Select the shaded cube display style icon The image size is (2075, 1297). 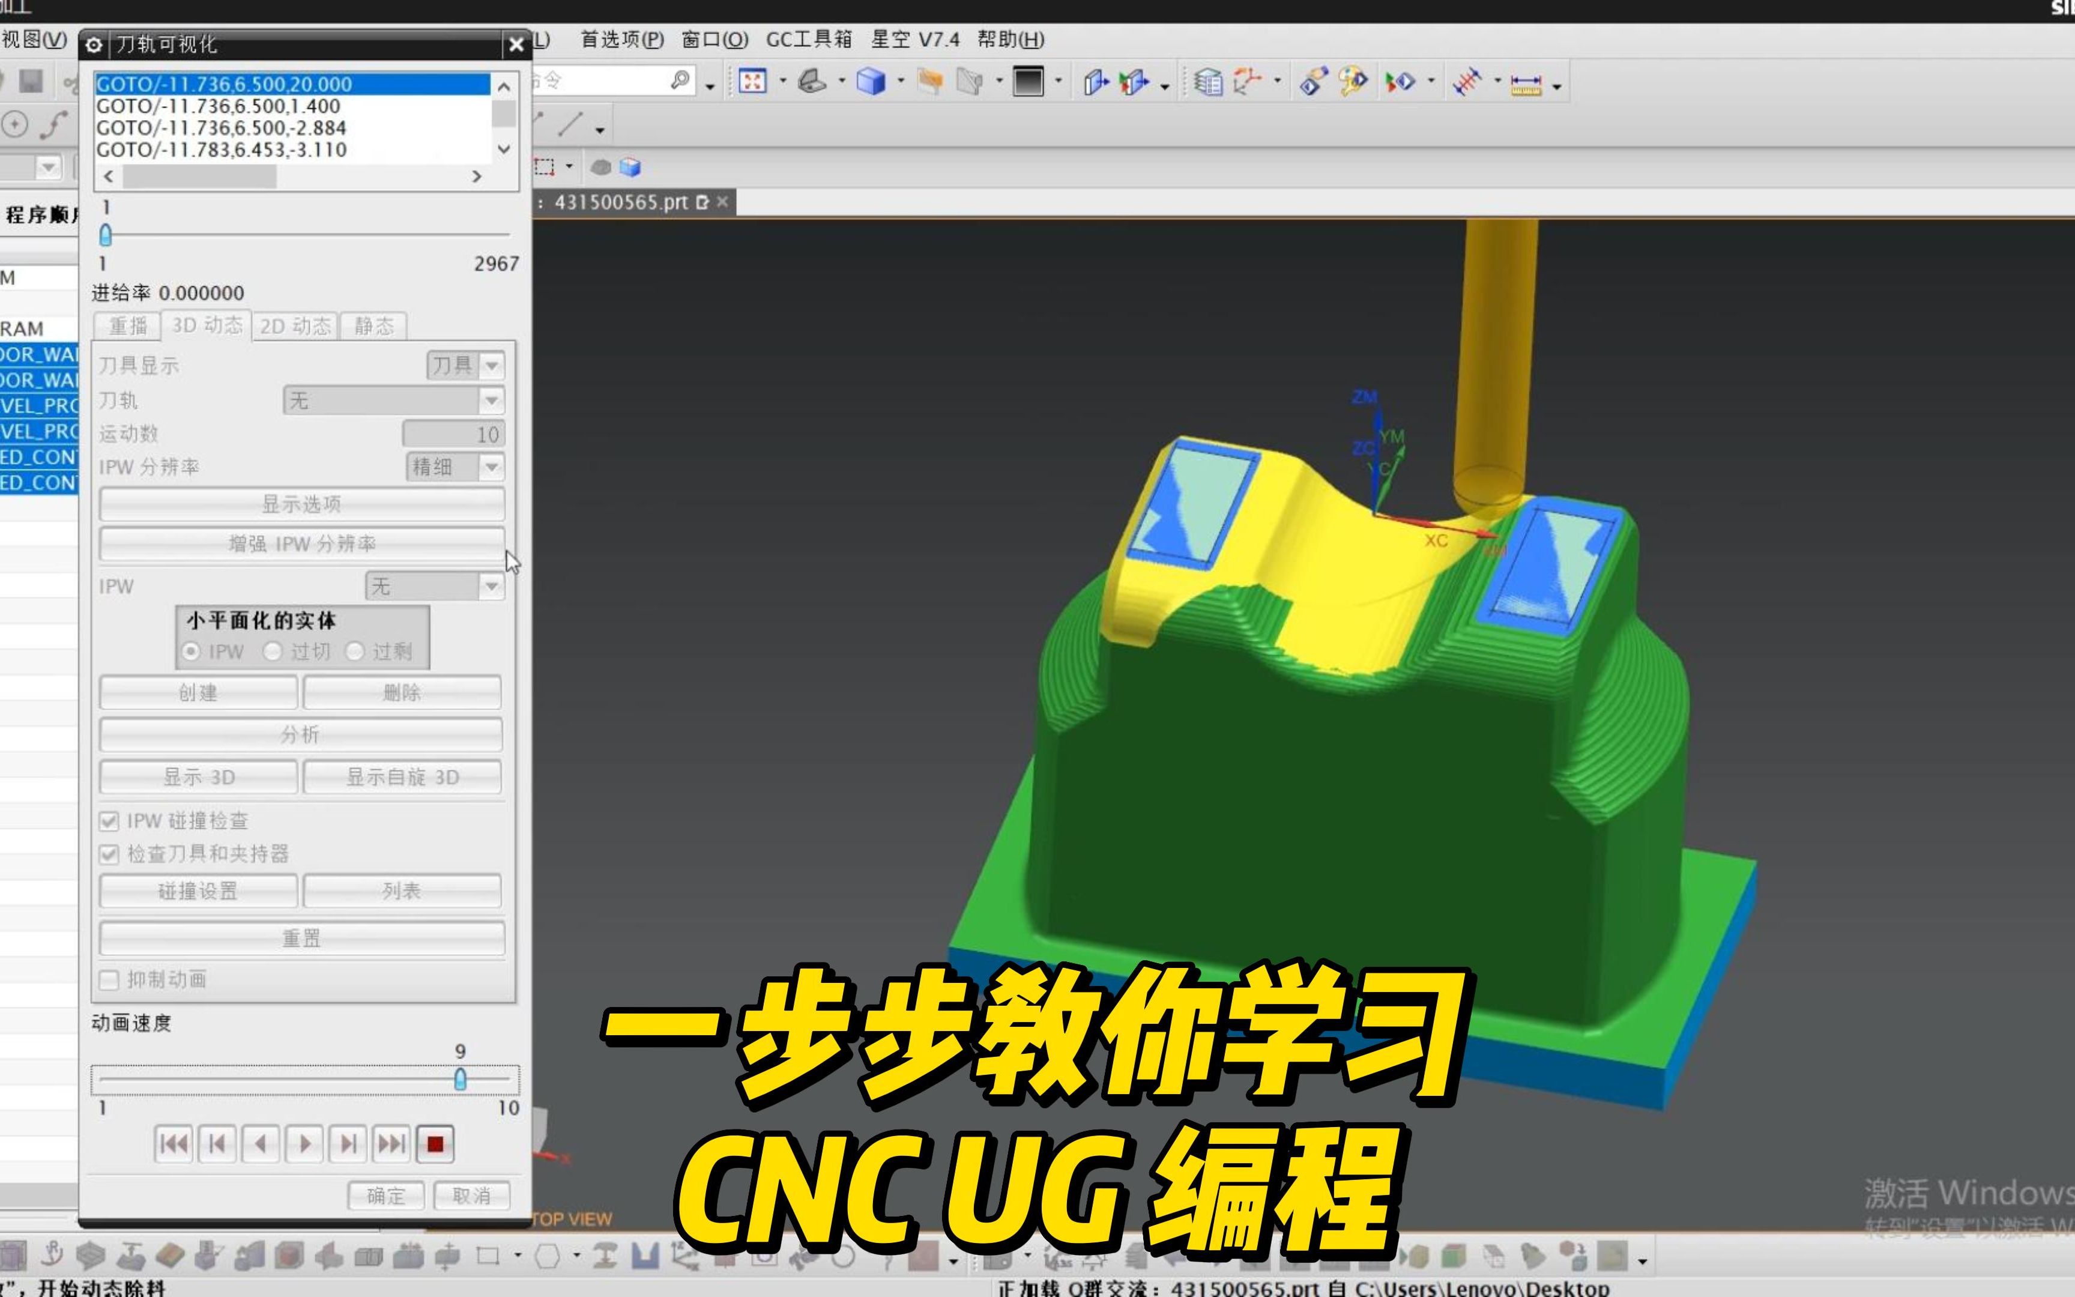872,82
